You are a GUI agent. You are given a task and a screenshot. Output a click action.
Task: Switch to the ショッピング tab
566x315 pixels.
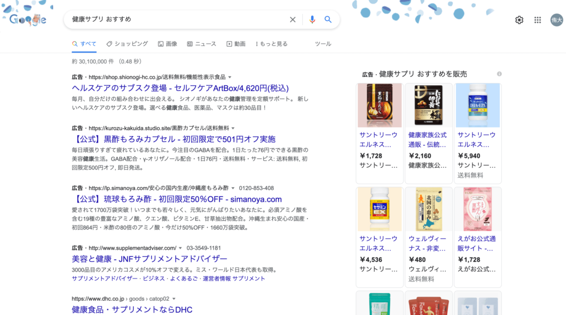pyautogui.click(x=127, y=44)
